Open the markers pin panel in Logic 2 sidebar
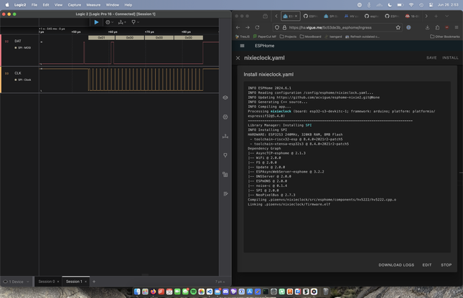This screenshot has width=463, height=298. click(225, 155)
